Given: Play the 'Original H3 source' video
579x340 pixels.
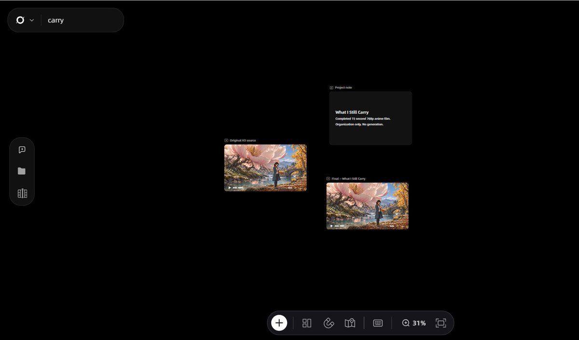Looking at the screenshot, I should tap(230, 187).
